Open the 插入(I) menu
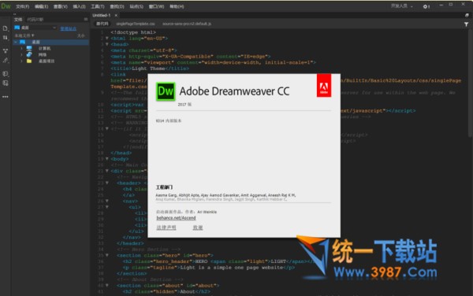 coord(79,6)
